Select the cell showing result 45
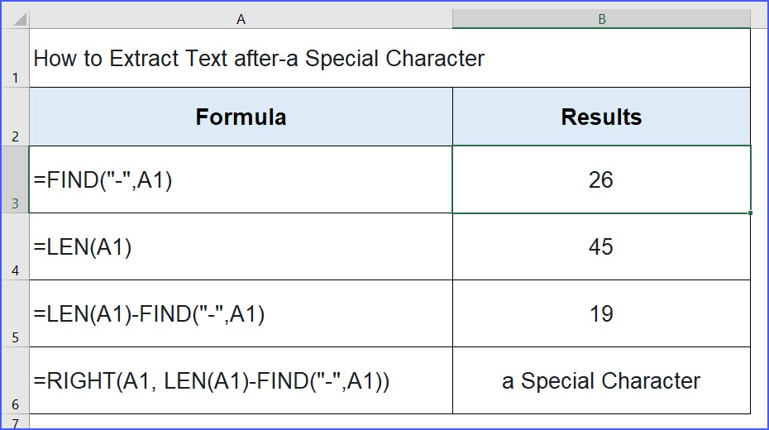The image size is (769, 430). click(x=601, y=246)
